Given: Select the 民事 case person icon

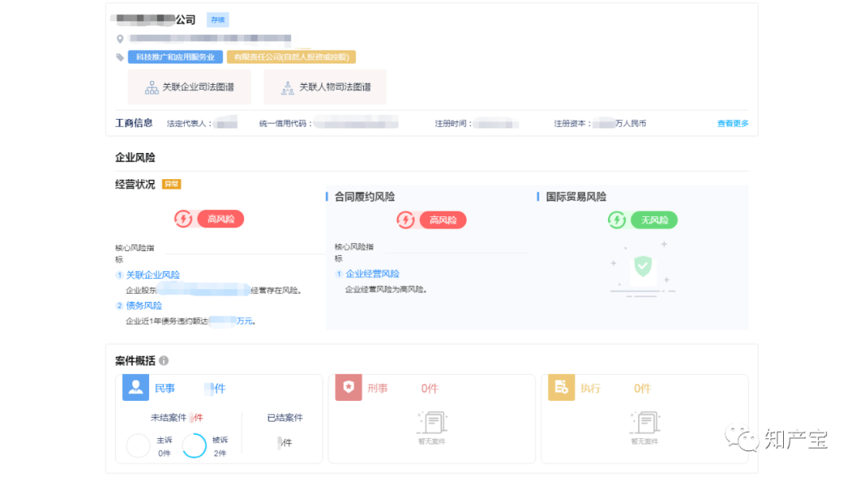Looking at the screenshot, I should (x=136, y=387).
